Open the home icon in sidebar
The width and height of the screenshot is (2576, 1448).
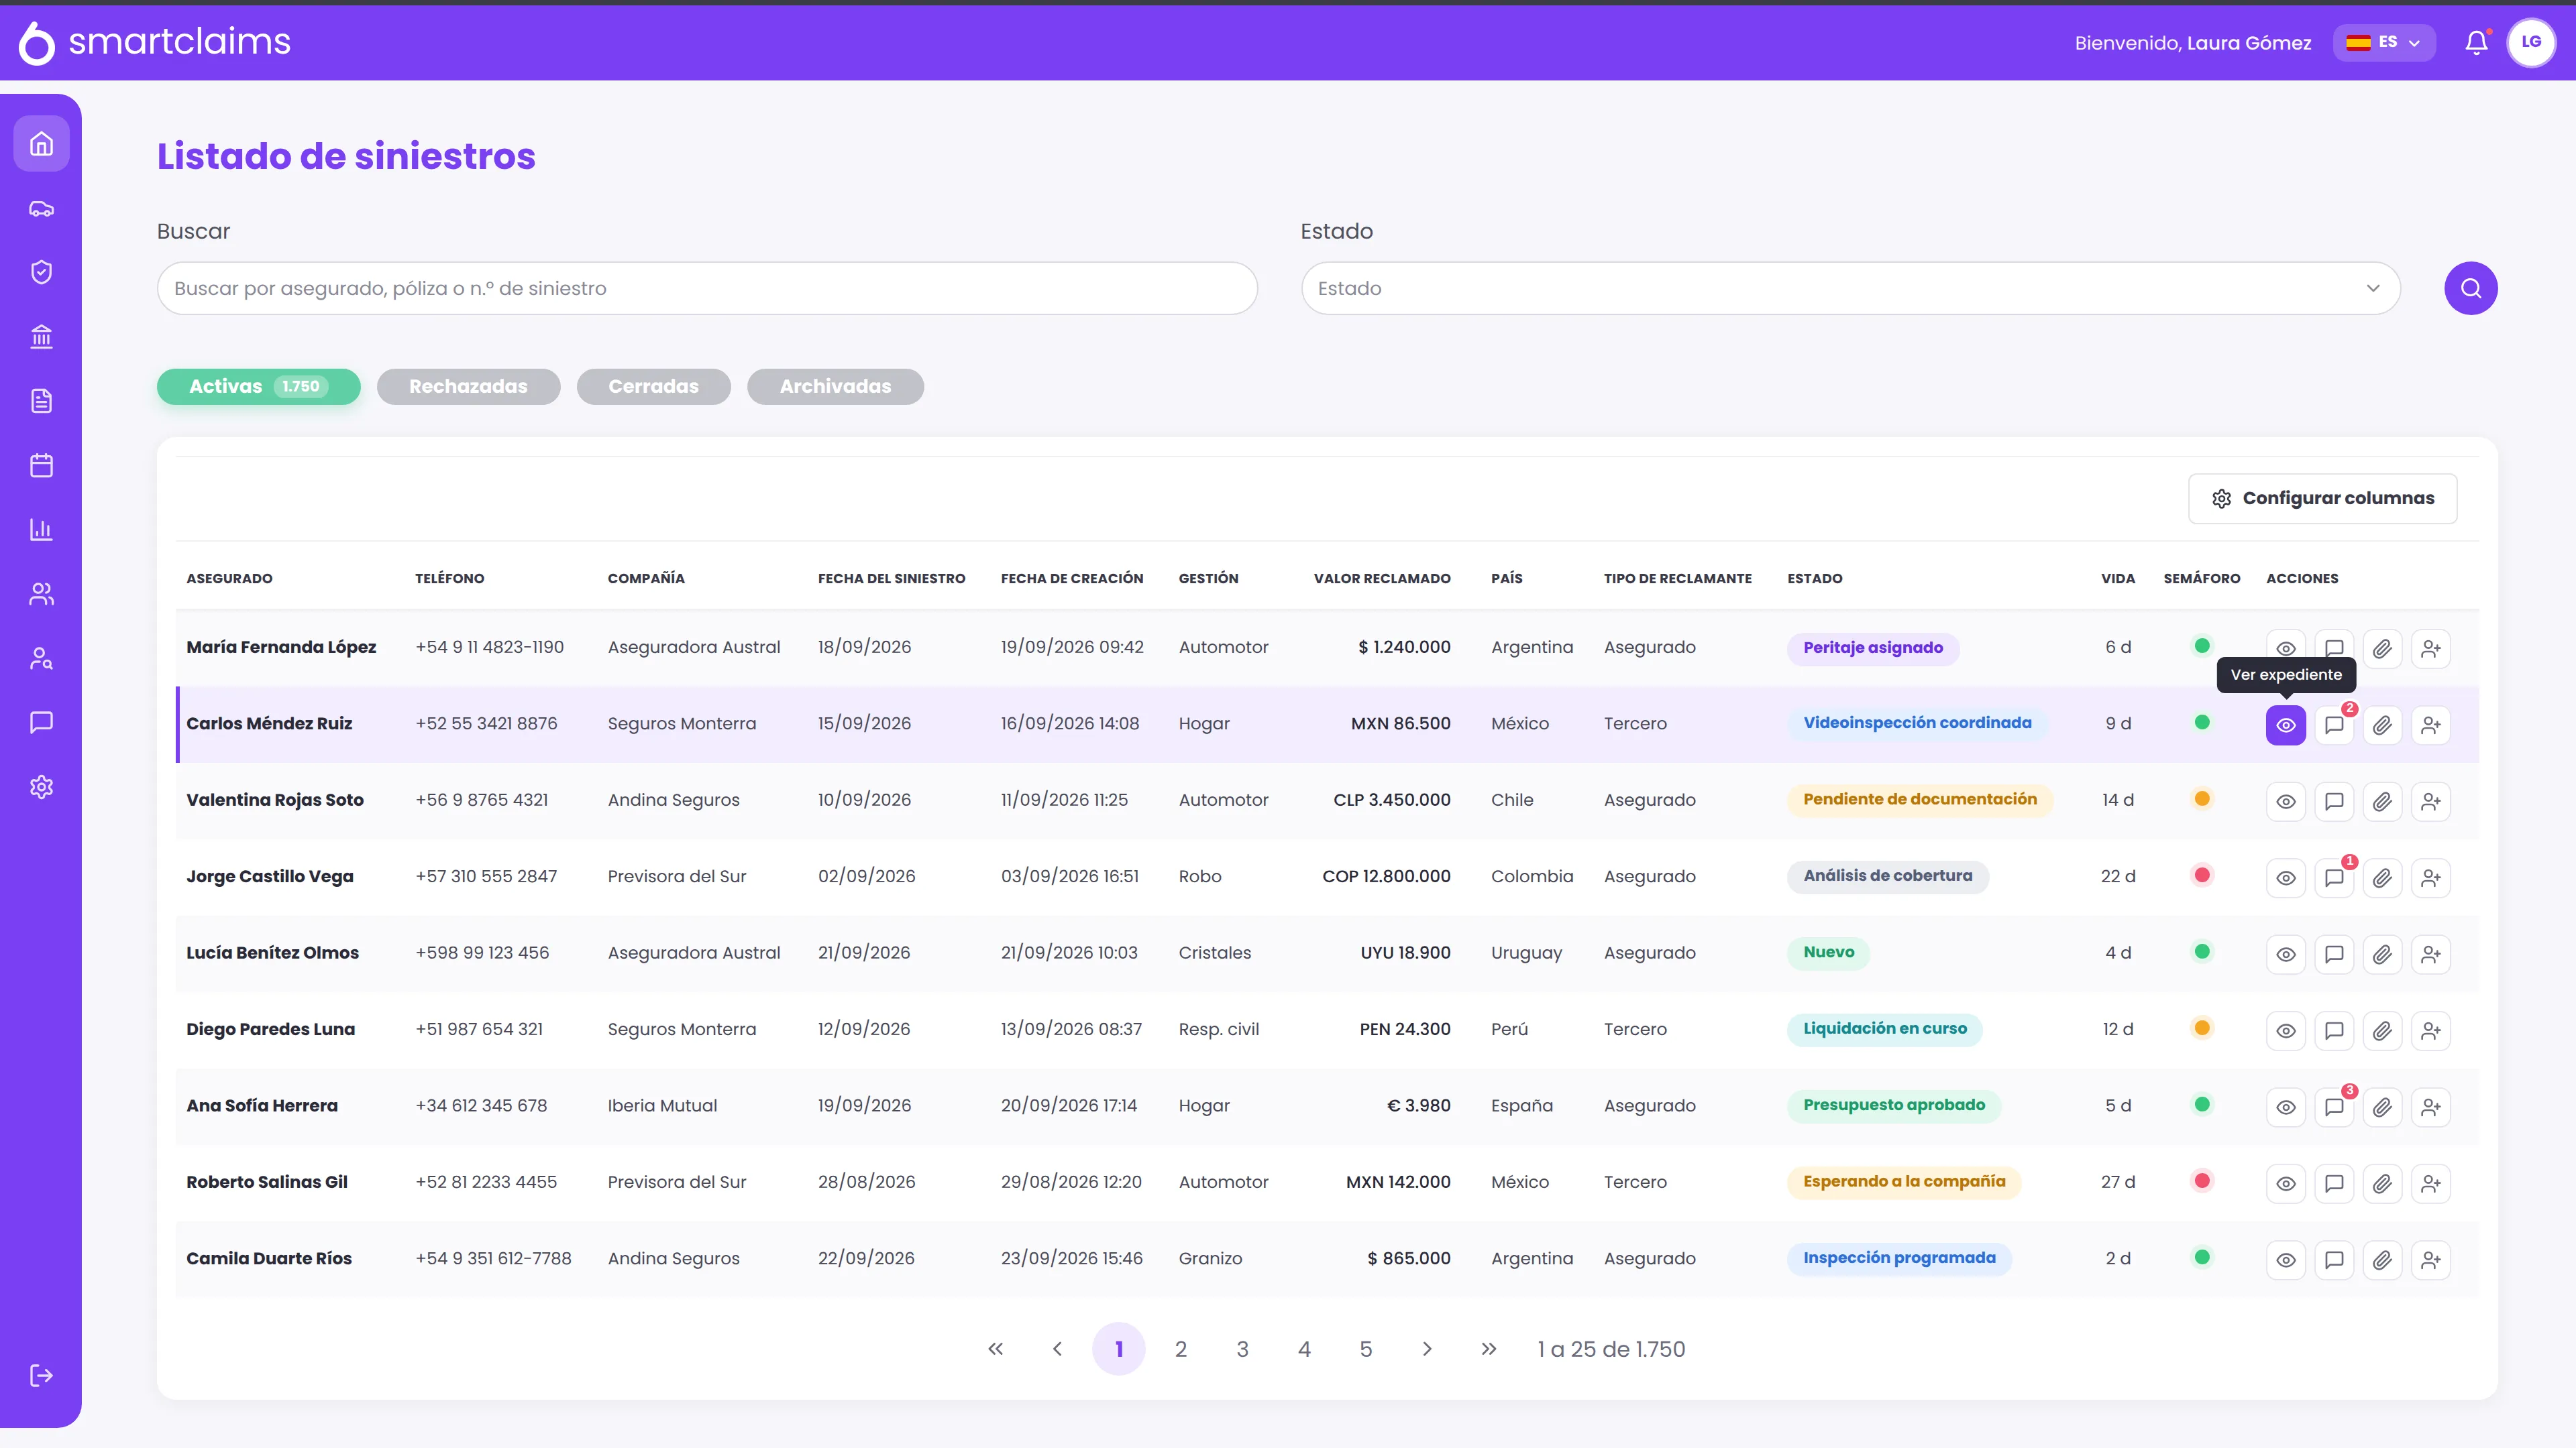(41, 144)
